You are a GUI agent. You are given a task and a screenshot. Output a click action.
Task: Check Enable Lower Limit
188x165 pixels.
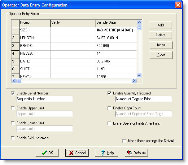[13, 123]
